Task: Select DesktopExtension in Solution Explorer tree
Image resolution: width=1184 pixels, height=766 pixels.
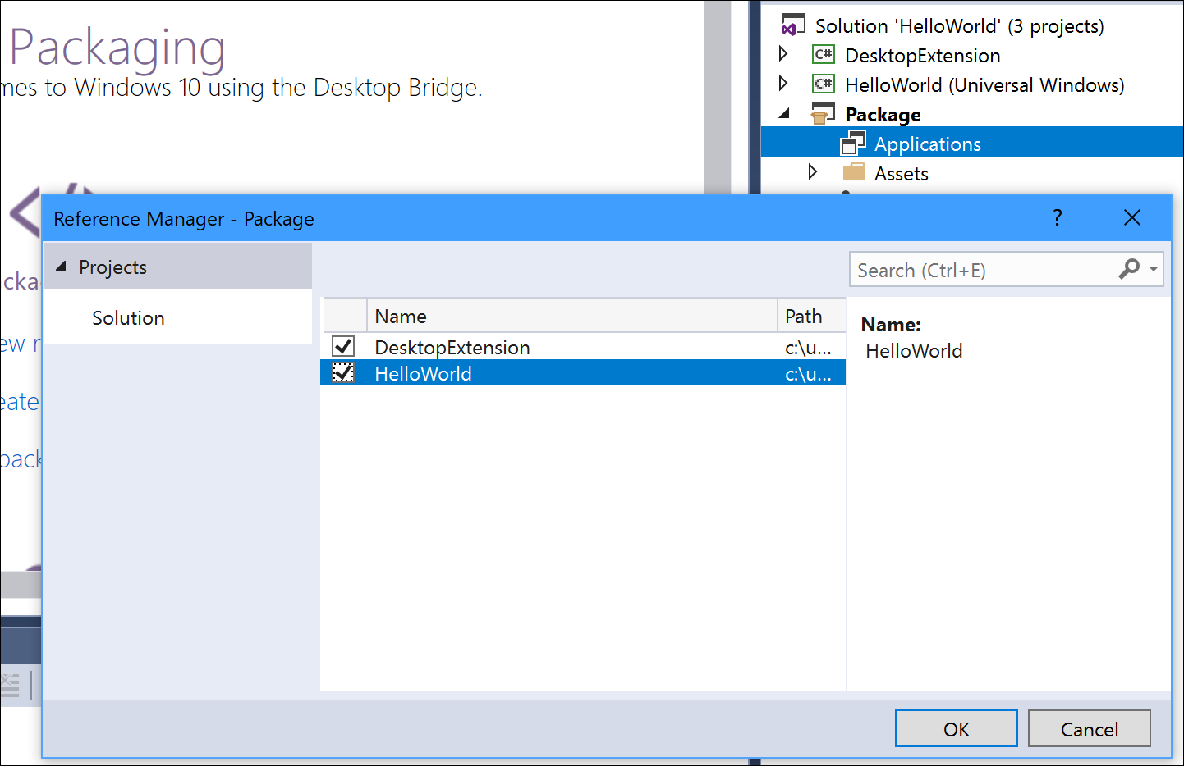Action: pyautogui.click(x=922, y=56)
